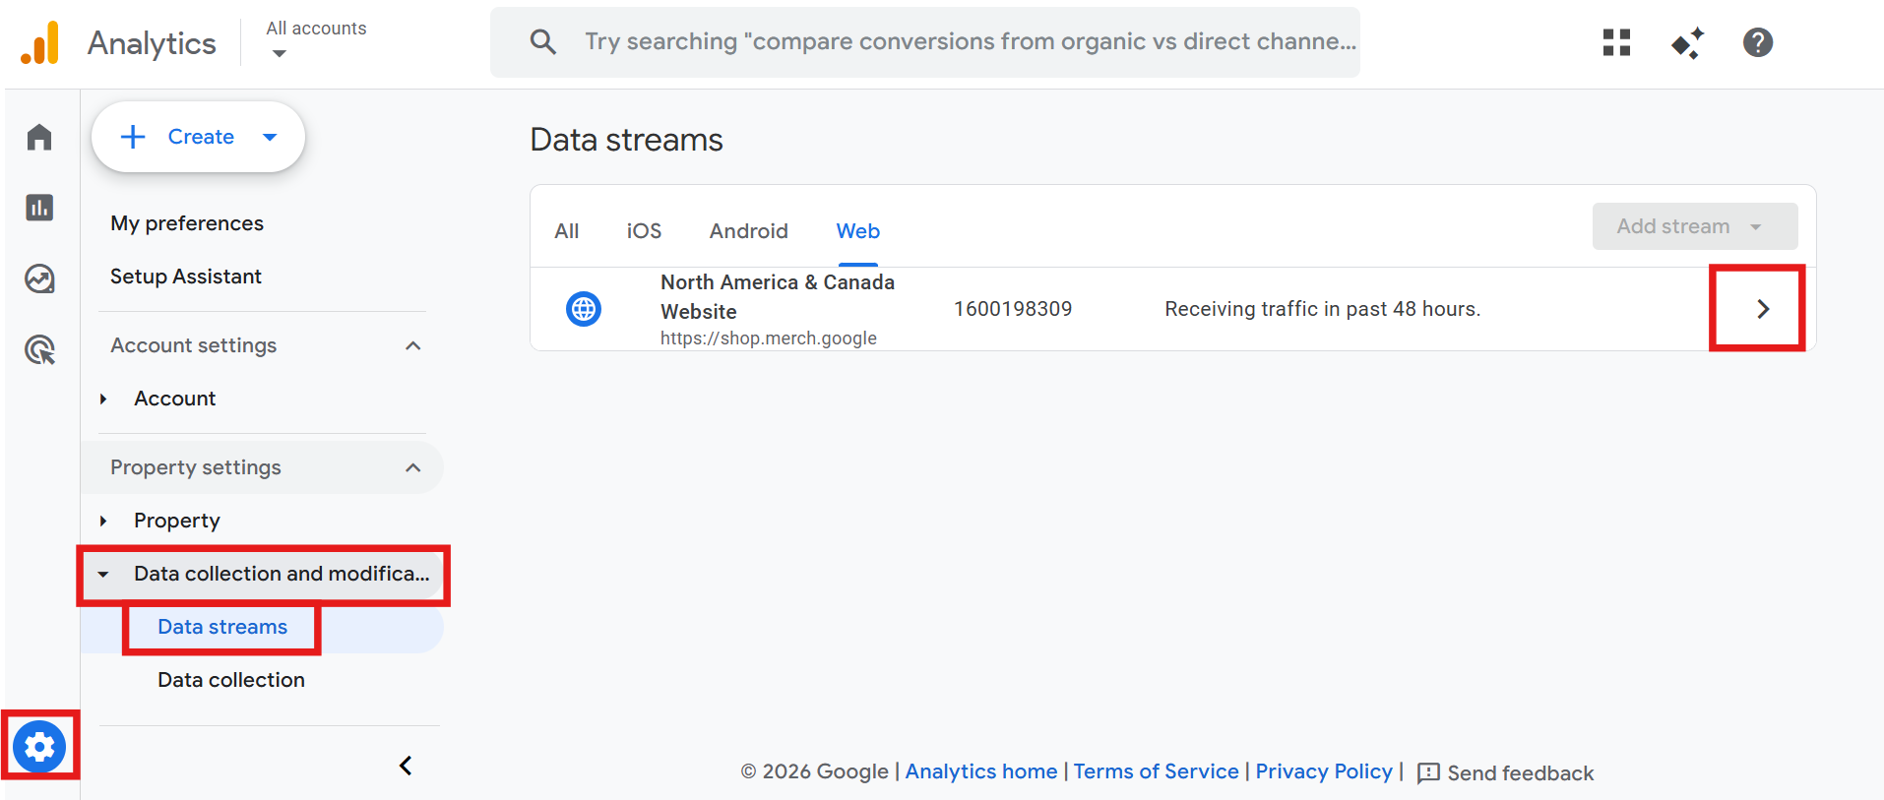Click the Google Analytics logo
1884x800 pixels.
pyautogui.click(x=40, y=43)
